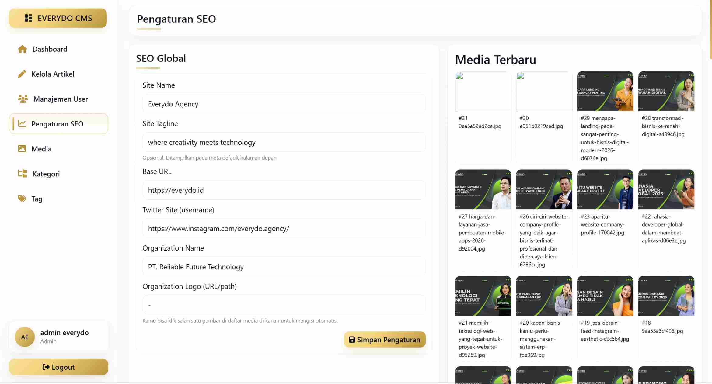Save settings with Simpan Pengaturan

tap(385, 340)
